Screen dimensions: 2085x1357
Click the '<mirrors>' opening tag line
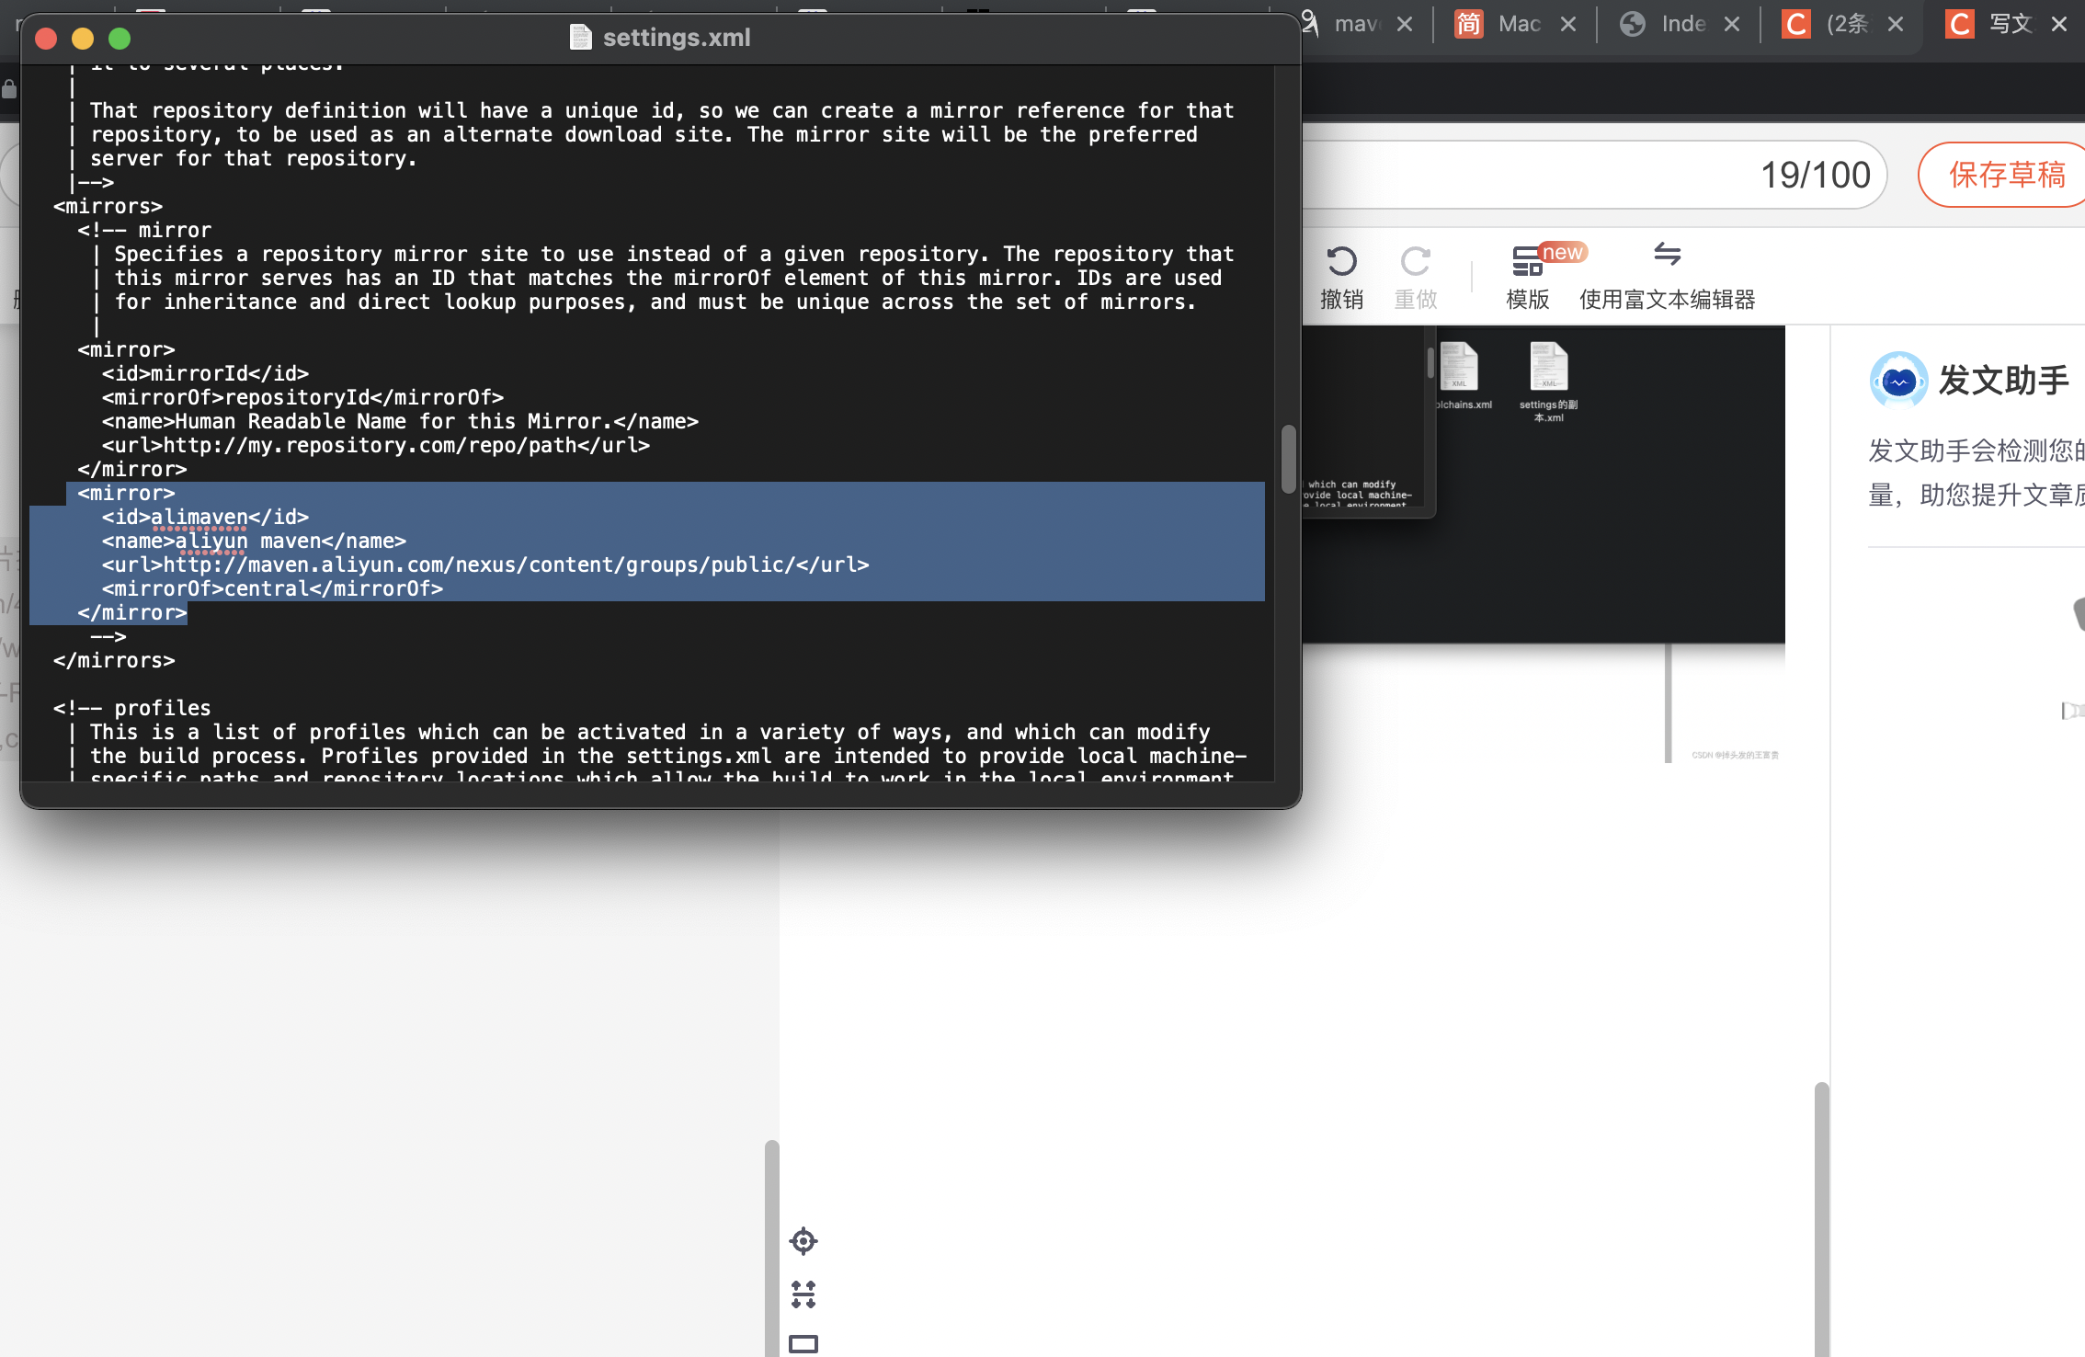108,207
